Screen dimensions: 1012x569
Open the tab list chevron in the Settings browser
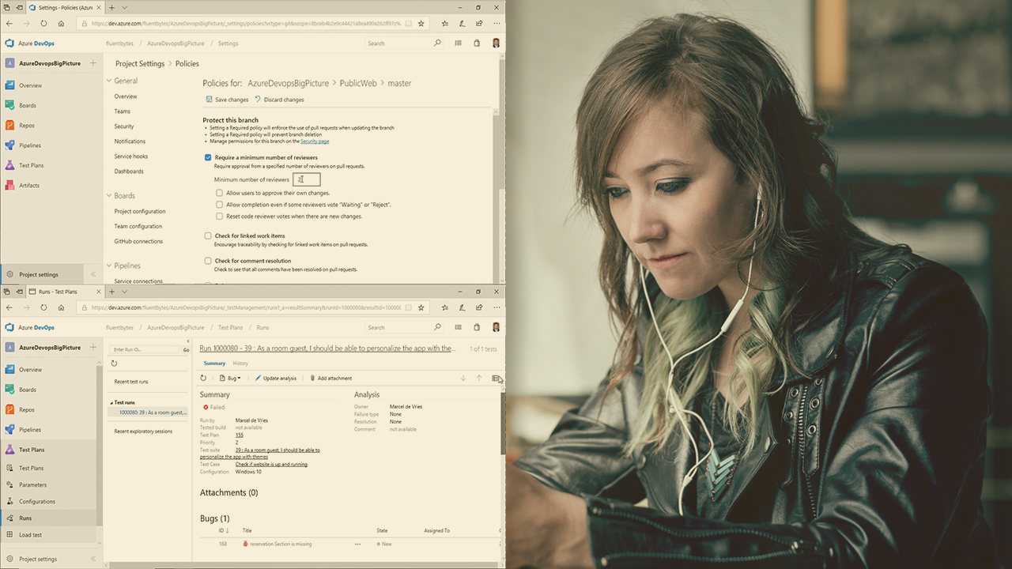pyautogui.click(x=124, y=7)
